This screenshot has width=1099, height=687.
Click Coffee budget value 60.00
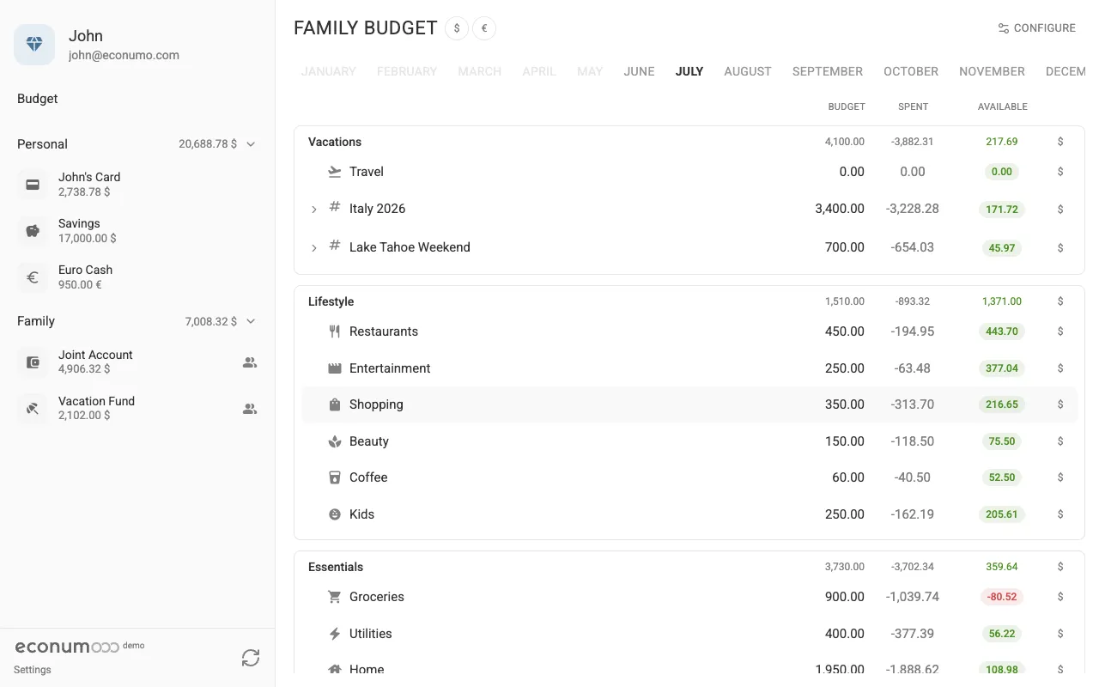pyautogui.click(x=848, y=477)
